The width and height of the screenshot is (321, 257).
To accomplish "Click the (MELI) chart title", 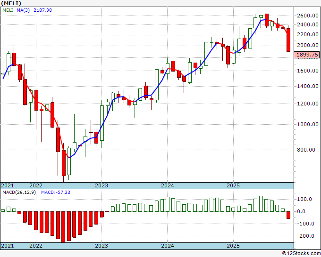I will (x=11, y=3).
